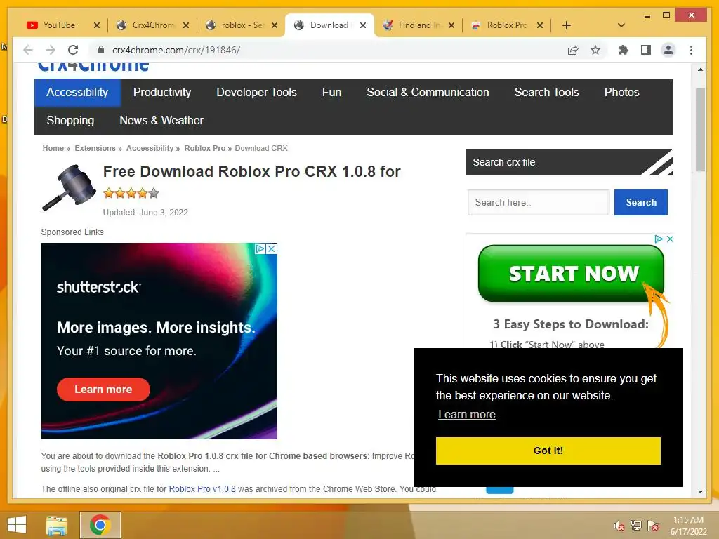Image resolution: width=719 pixels, height=539 pixels.
Task: Close the Crx4Chrome tab
Action: click(x=185, y=25)
